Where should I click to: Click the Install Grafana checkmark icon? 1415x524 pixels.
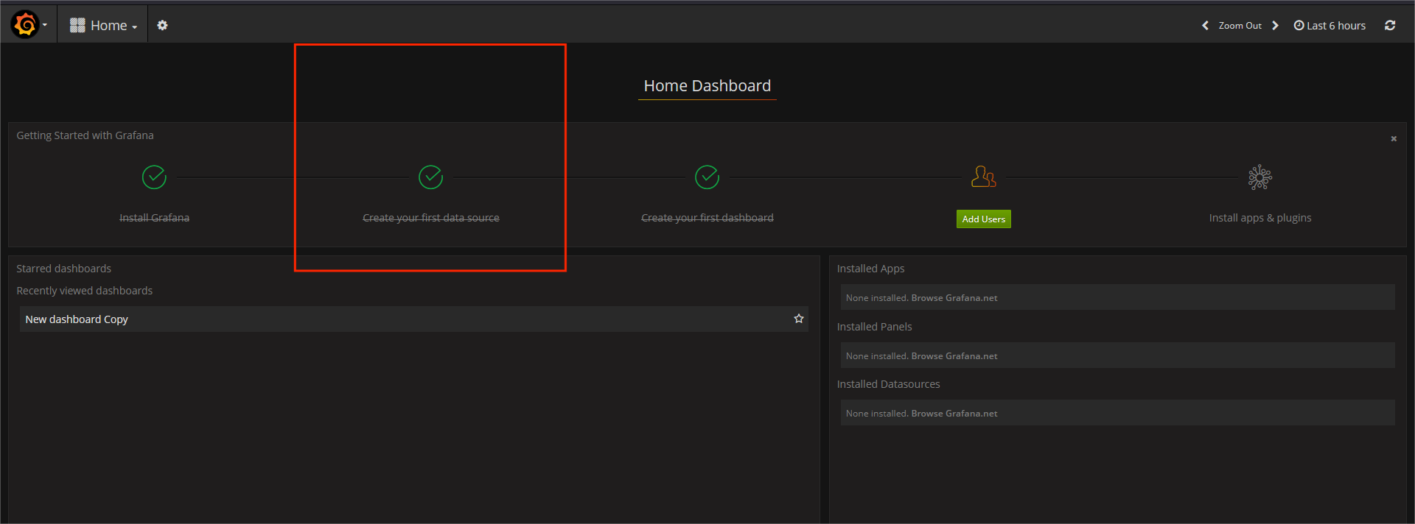(154, 177)
